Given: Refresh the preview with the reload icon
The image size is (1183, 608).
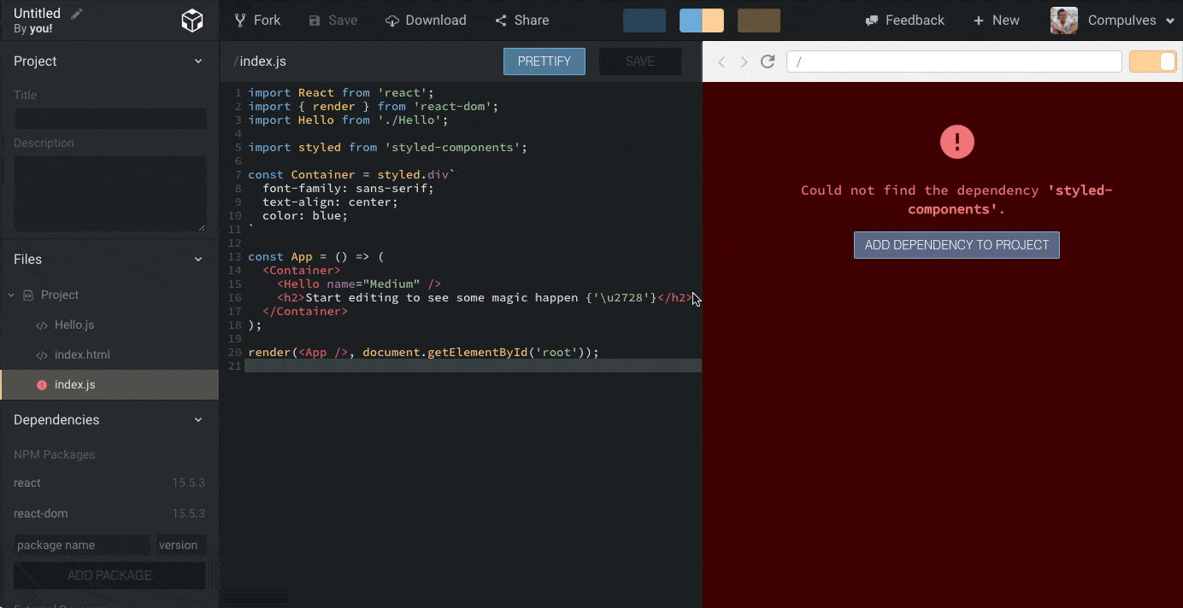Looking at the screenshot, I should coord(767,61).
